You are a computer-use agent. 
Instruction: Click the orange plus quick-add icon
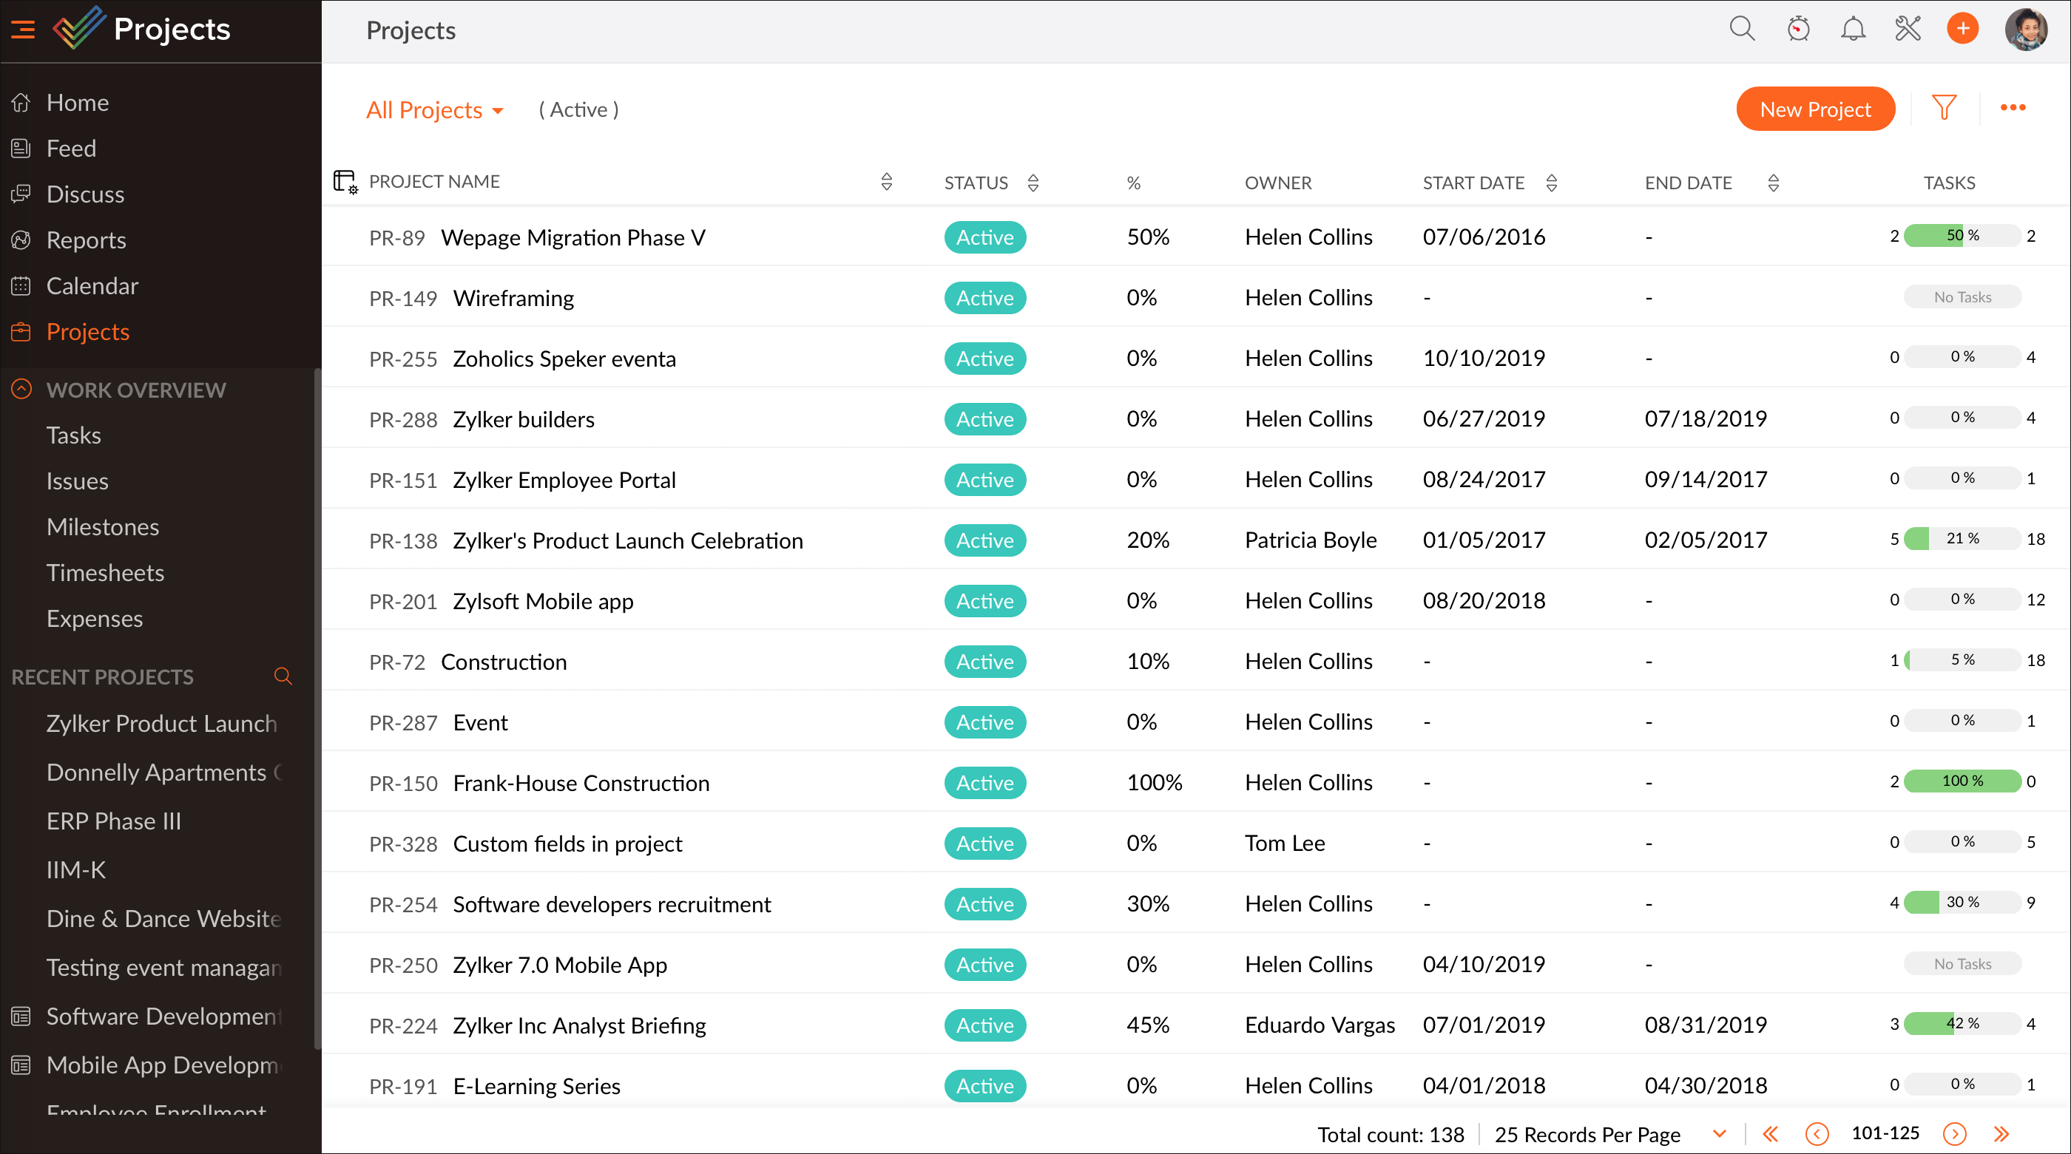pos(1962,30)
